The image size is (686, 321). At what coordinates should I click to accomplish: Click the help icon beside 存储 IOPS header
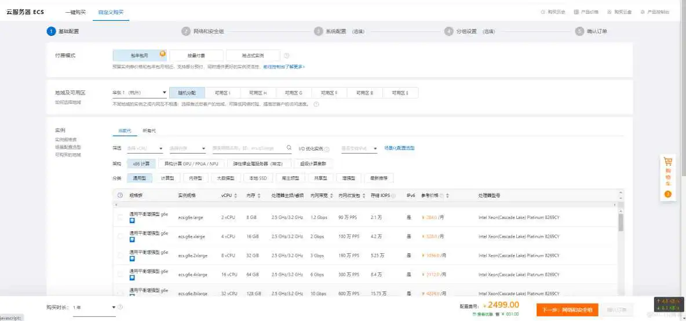pos(394,196)
